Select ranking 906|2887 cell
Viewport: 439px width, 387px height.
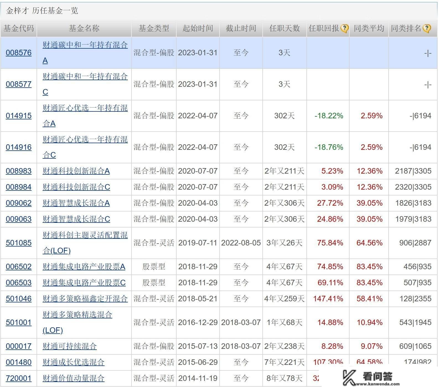pyautogui.click(x=415, y=243)
